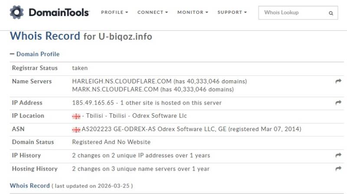This screenshot has width=347, height=194.
Task: Open the CONNECT dropdown menu
Action: pos(153,13)
